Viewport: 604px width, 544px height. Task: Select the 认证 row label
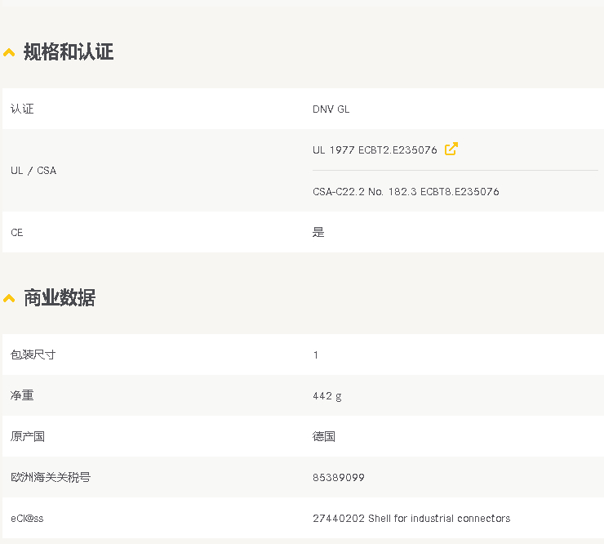click(22, 109)
